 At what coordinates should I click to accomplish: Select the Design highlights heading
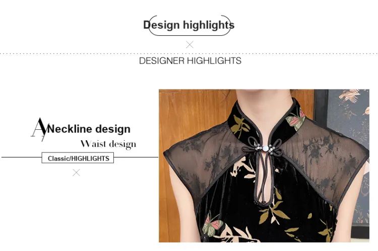point(189,25)
